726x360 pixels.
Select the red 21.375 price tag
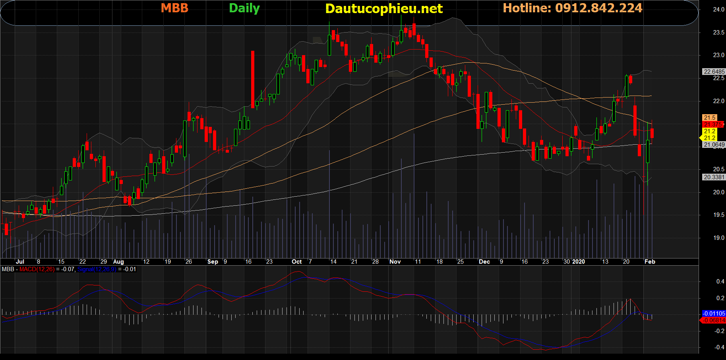click(x=713, y=124)
